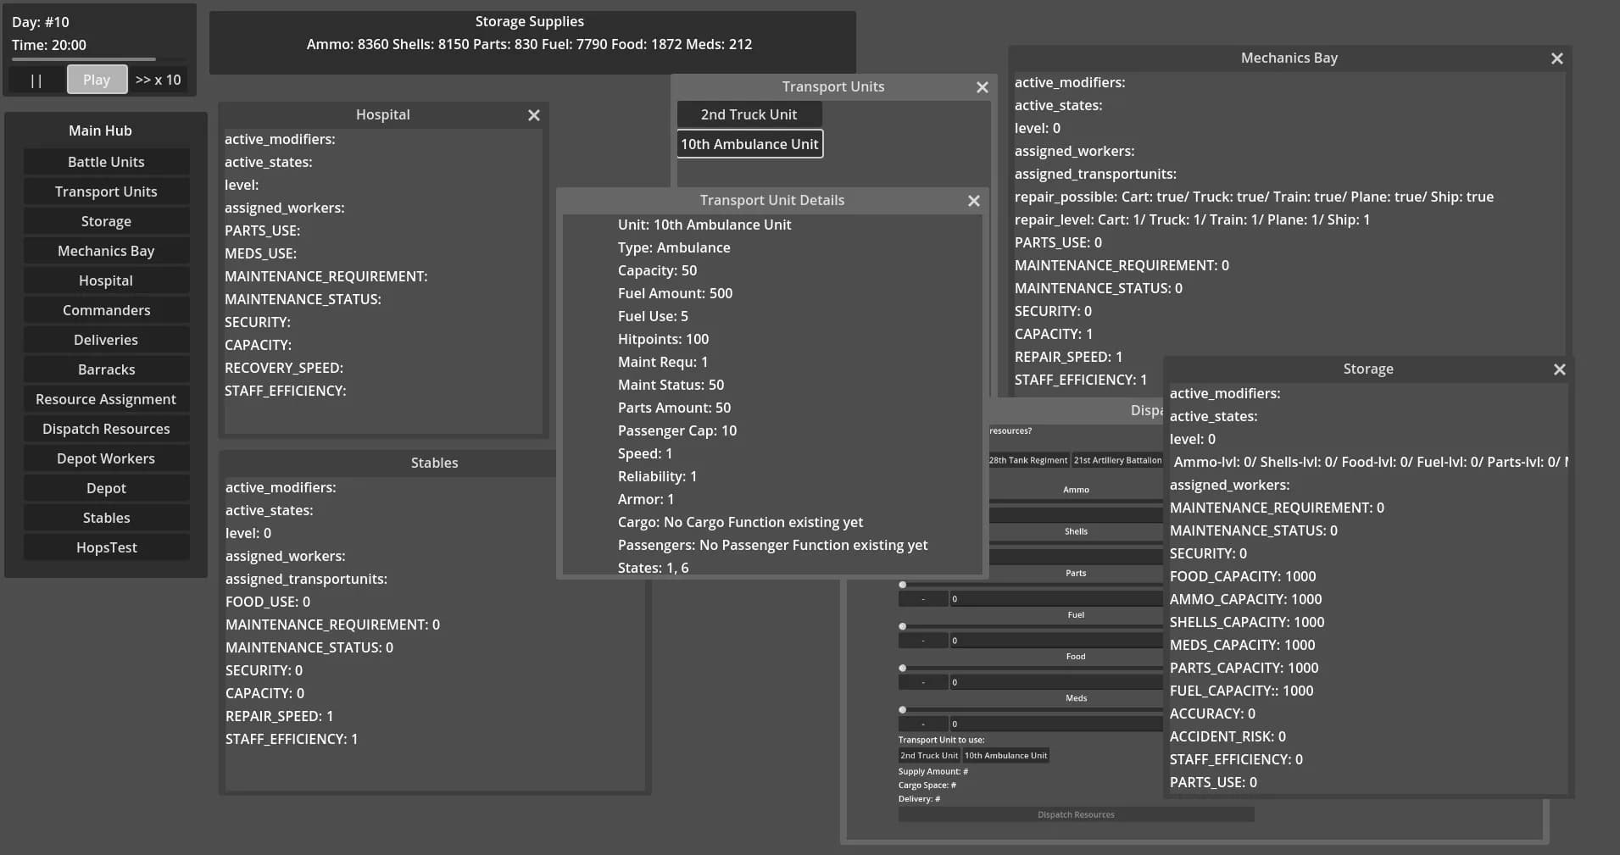Click 'Fuel Amount: 500' in unit details
The width and height of the screenshot is (1620, 855).
point(675,293)
